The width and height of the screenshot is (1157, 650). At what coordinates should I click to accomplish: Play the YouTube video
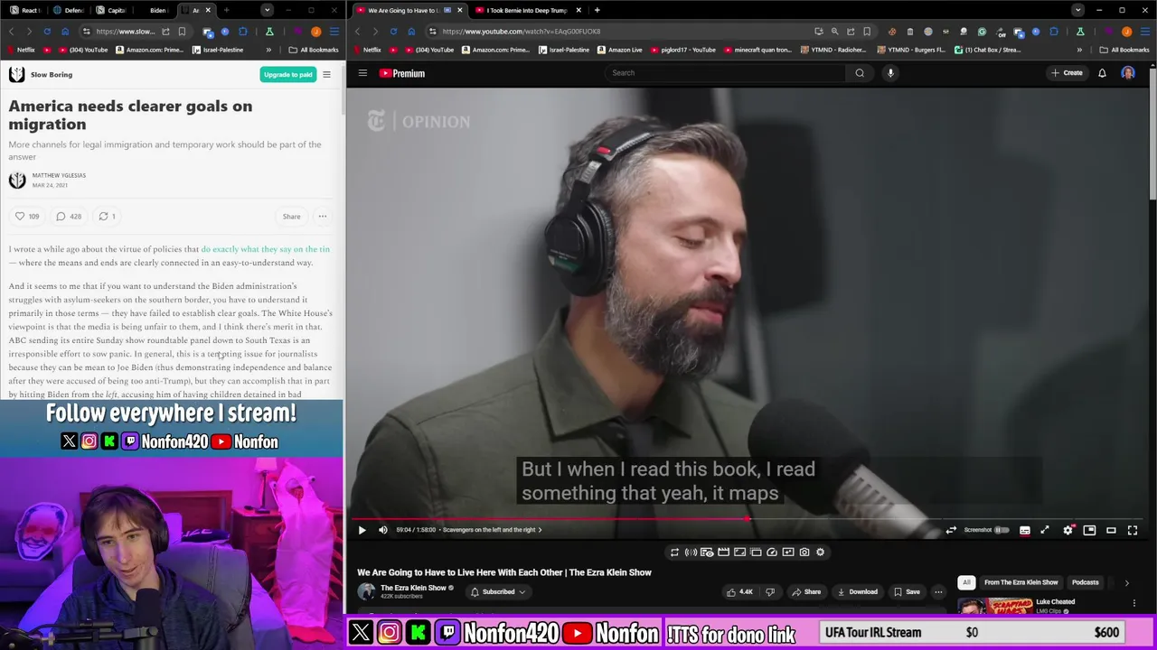coord(362,530)
